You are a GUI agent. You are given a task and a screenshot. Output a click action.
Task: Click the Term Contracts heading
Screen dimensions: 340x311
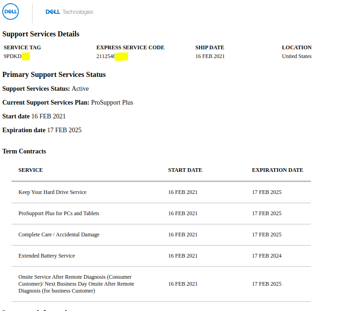24,151
